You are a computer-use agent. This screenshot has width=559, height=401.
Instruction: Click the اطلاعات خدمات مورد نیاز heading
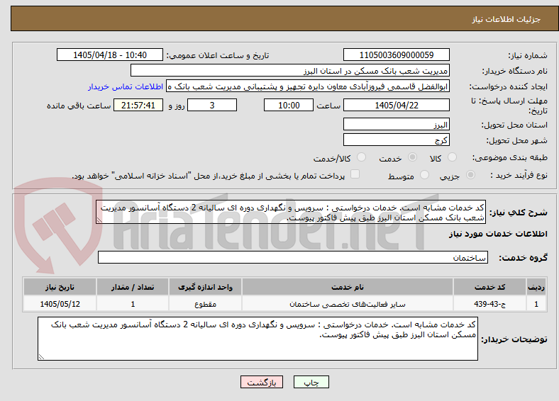point(498,234)
